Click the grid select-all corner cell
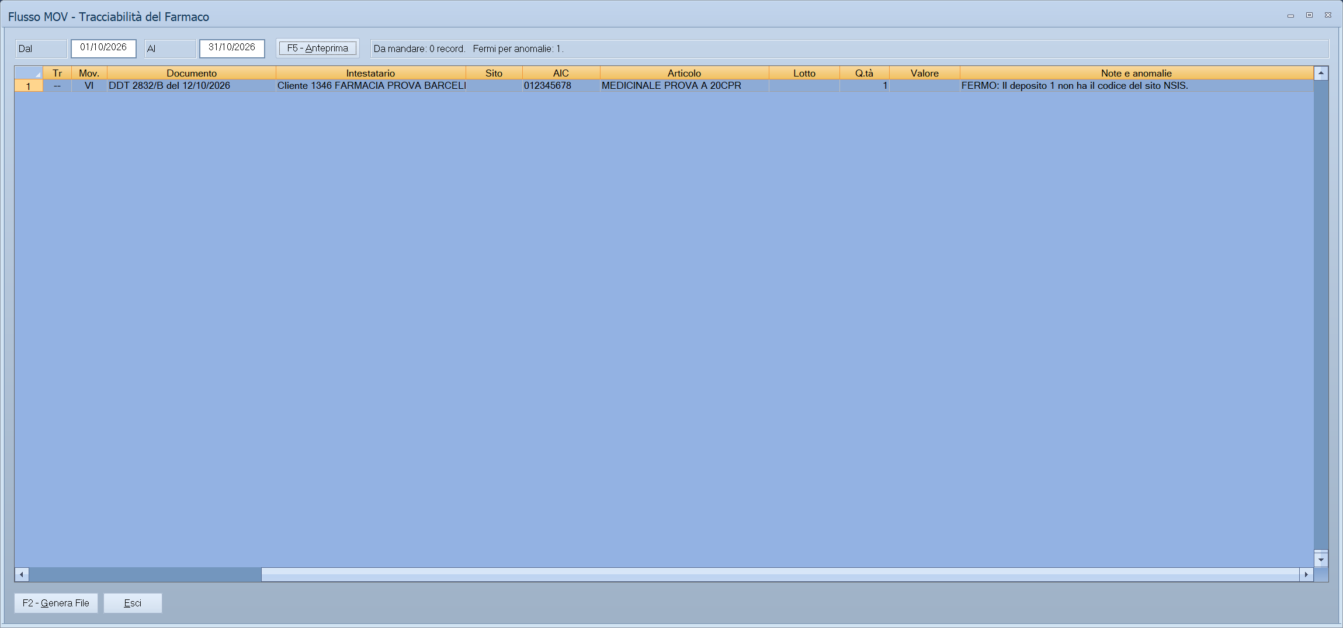Screen dimensions: 1343x628 (29, 73)
